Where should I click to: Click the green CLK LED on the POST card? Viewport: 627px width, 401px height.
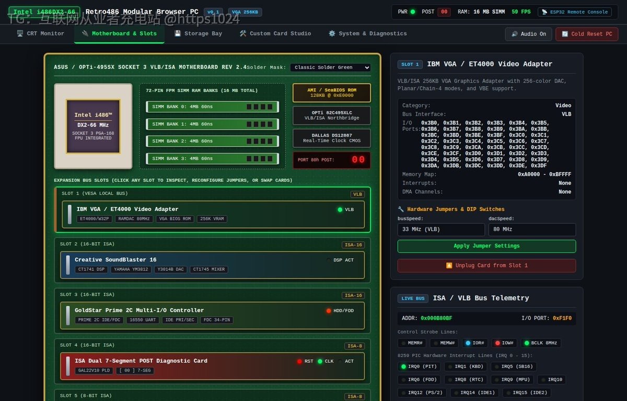pos(320,361)
